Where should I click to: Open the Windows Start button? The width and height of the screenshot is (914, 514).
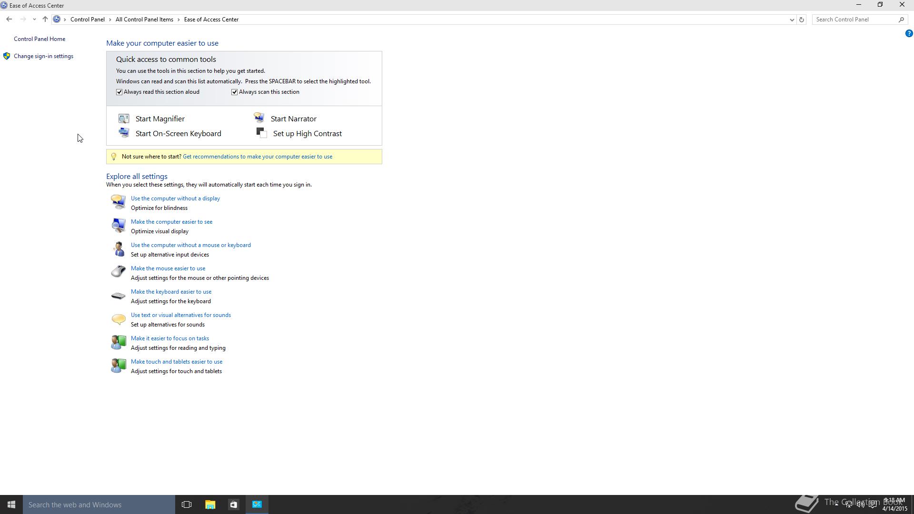(x=11, y=504)
